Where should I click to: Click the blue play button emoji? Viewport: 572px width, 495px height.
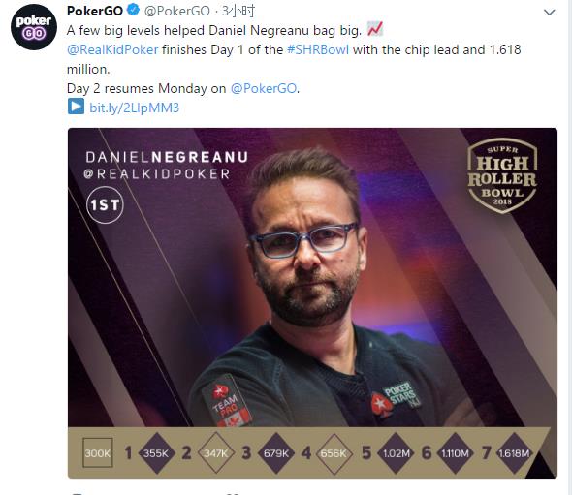coord(76,107)
